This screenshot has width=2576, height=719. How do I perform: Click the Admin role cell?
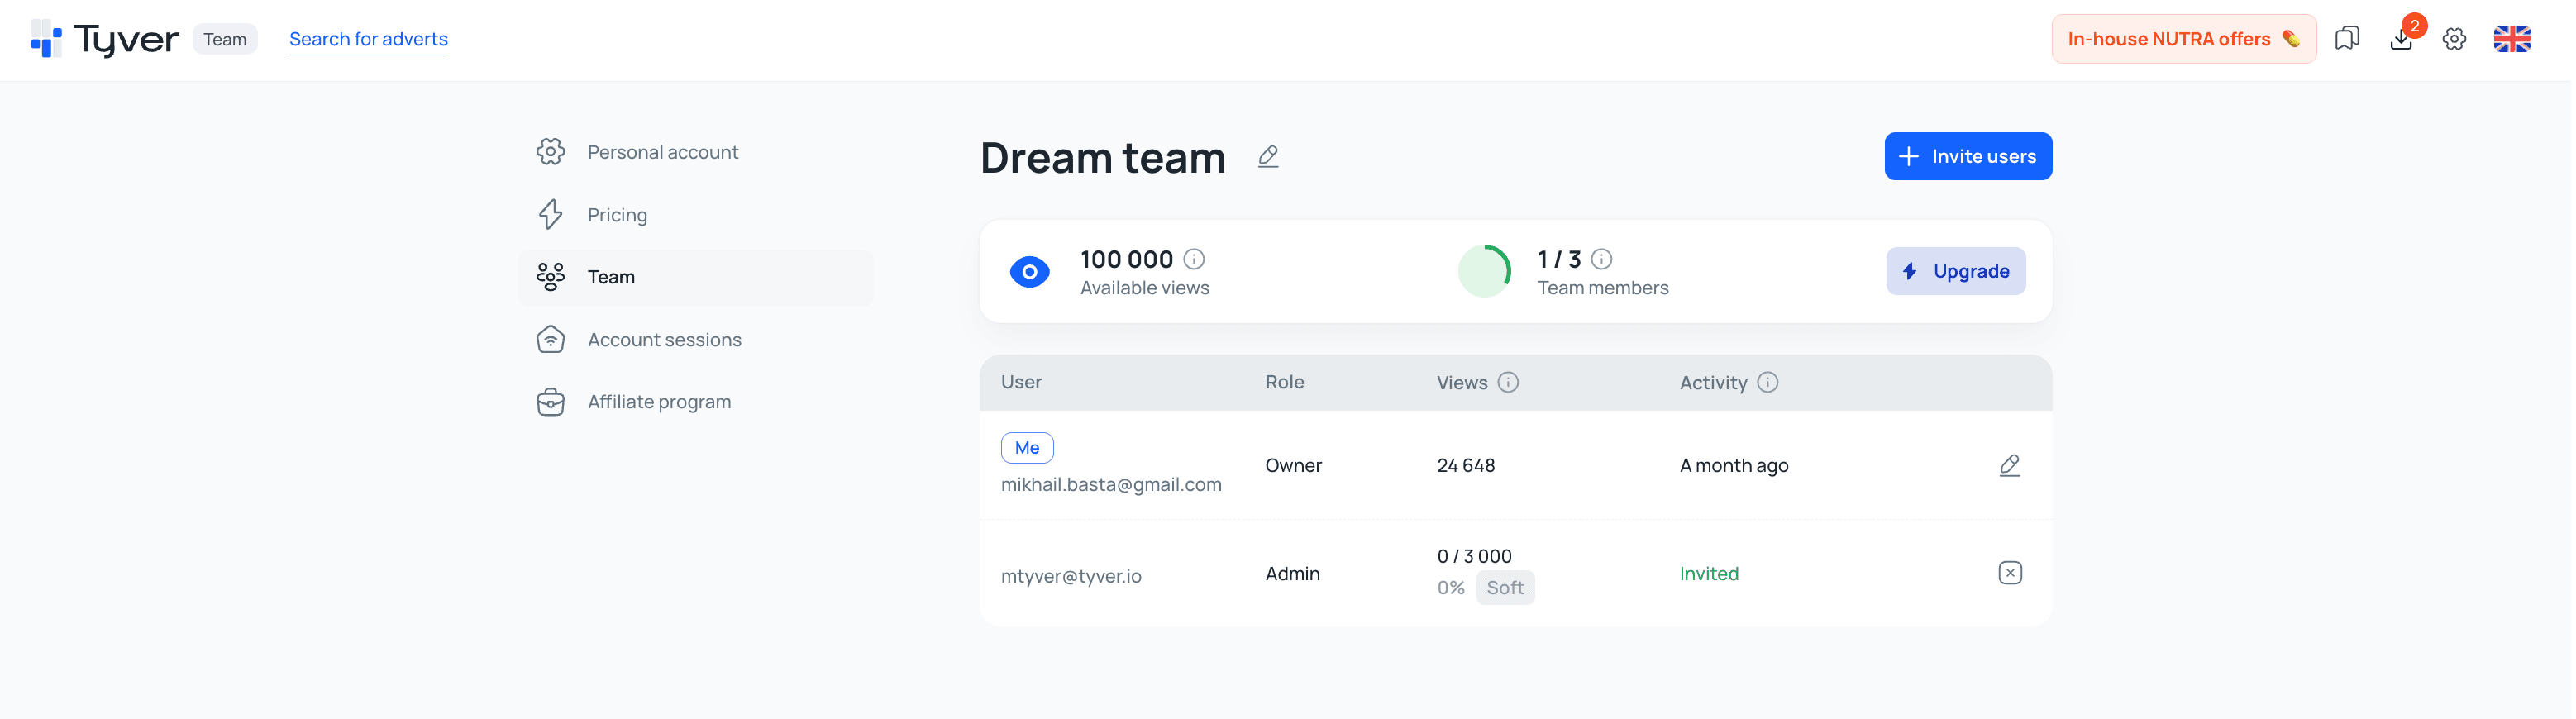pyautogui.click(x=1292, y=574)
